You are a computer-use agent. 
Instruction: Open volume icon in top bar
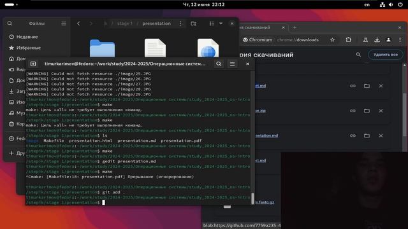point(391,4)
